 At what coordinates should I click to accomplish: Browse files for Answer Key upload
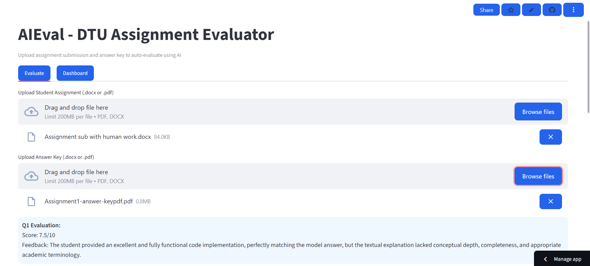click(538, 176)
